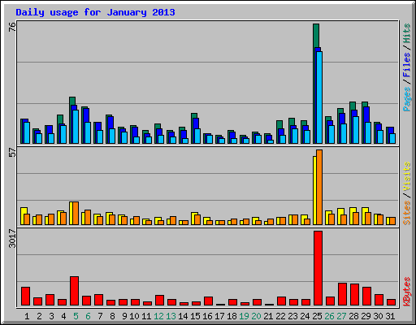
Task: Click day '23' on the x-axis
Action: 292,316
